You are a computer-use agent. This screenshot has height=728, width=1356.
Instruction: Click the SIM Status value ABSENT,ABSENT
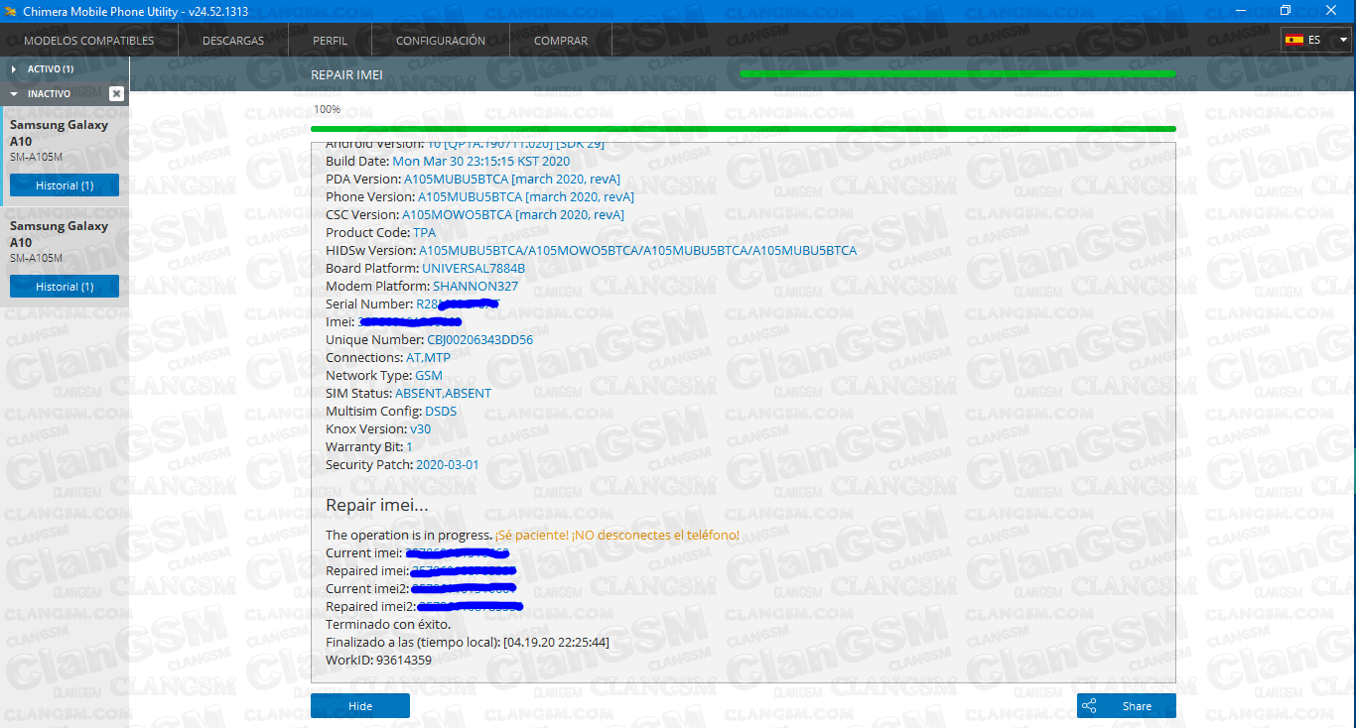(443, 393)
